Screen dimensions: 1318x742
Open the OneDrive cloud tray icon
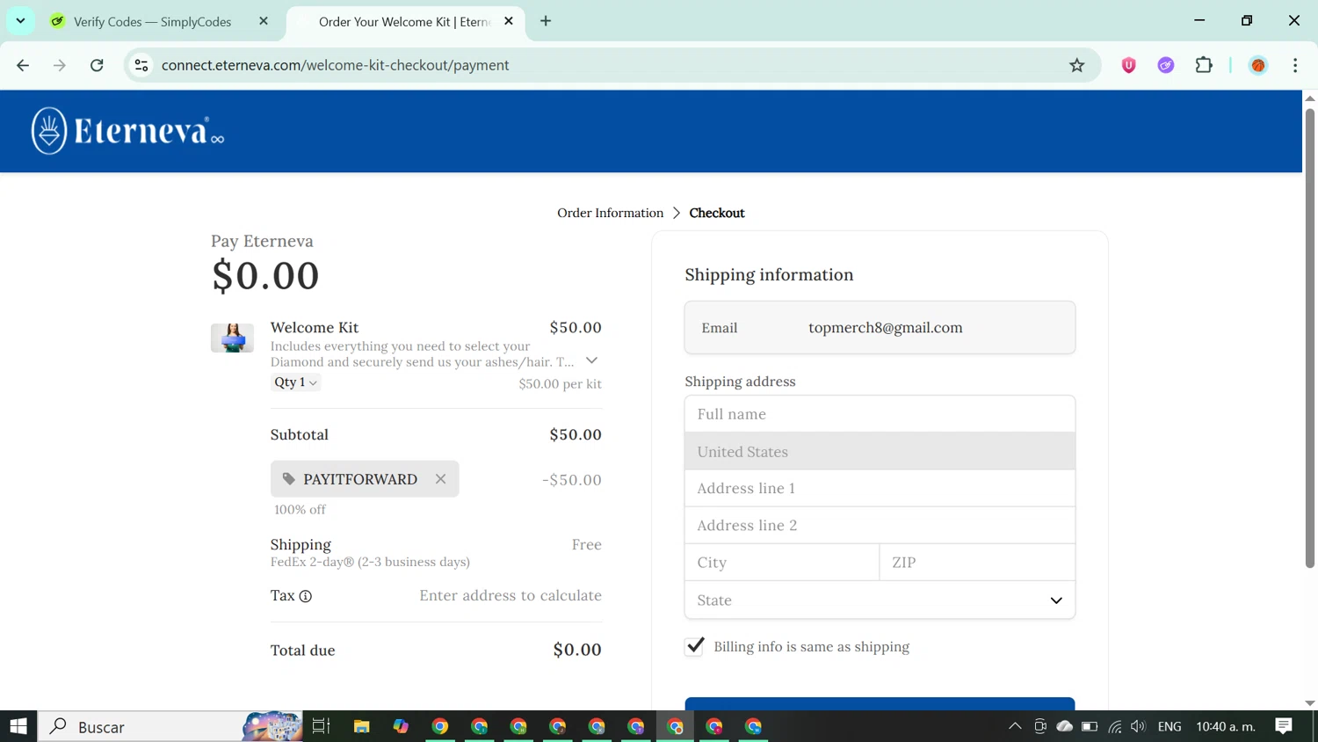(x=1064, y=726)
